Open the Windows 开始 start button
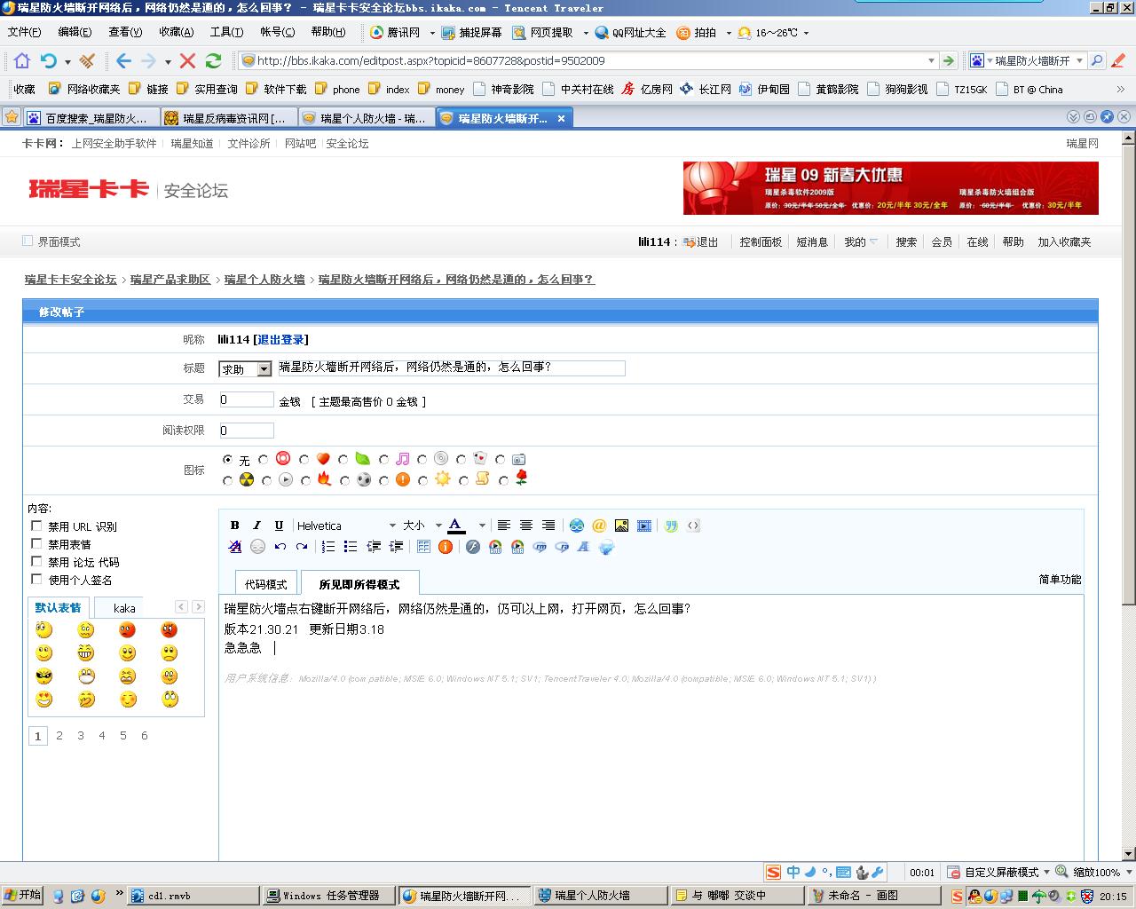1136x909 pixels. point(22,896)
